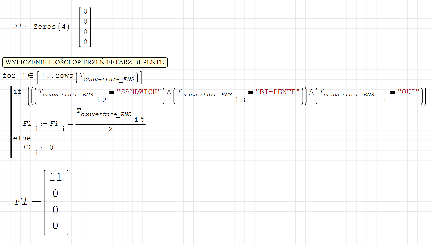This screenshot has width=431, height=245.
Task: Click the denominator 2 of the fraction
Action: click(x=111, y=129)
